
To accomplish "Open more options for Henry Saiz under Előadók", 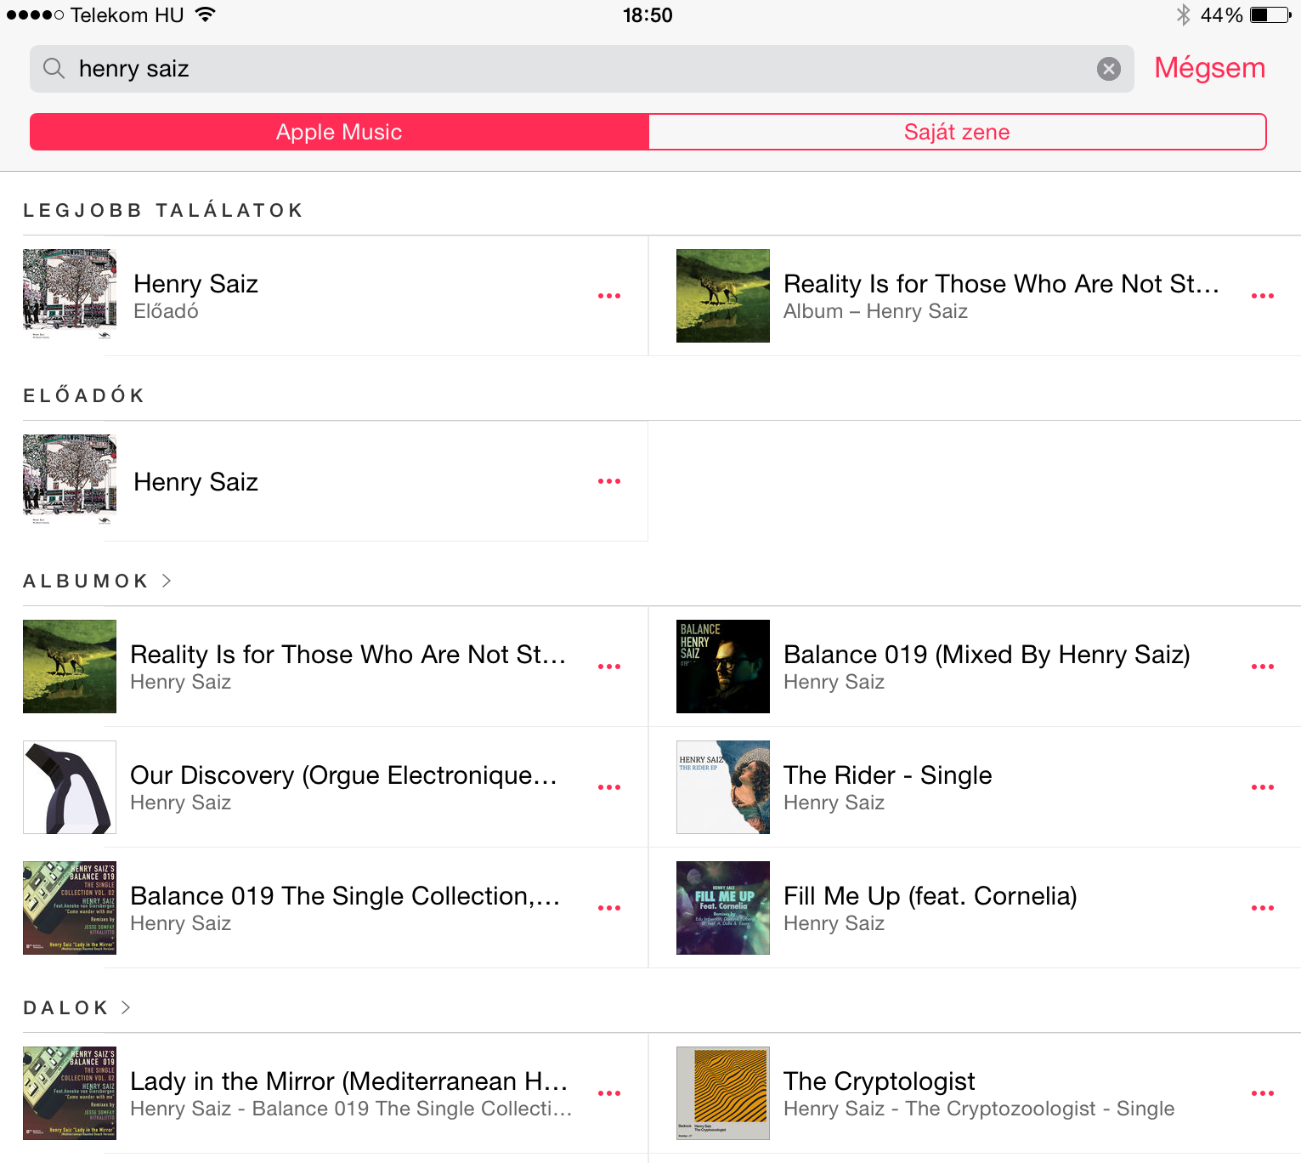I will coord(609,481).
